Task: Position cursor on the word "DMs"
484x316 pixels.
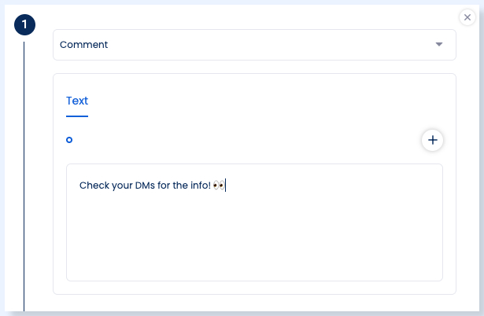Action: tap(145, 186)
